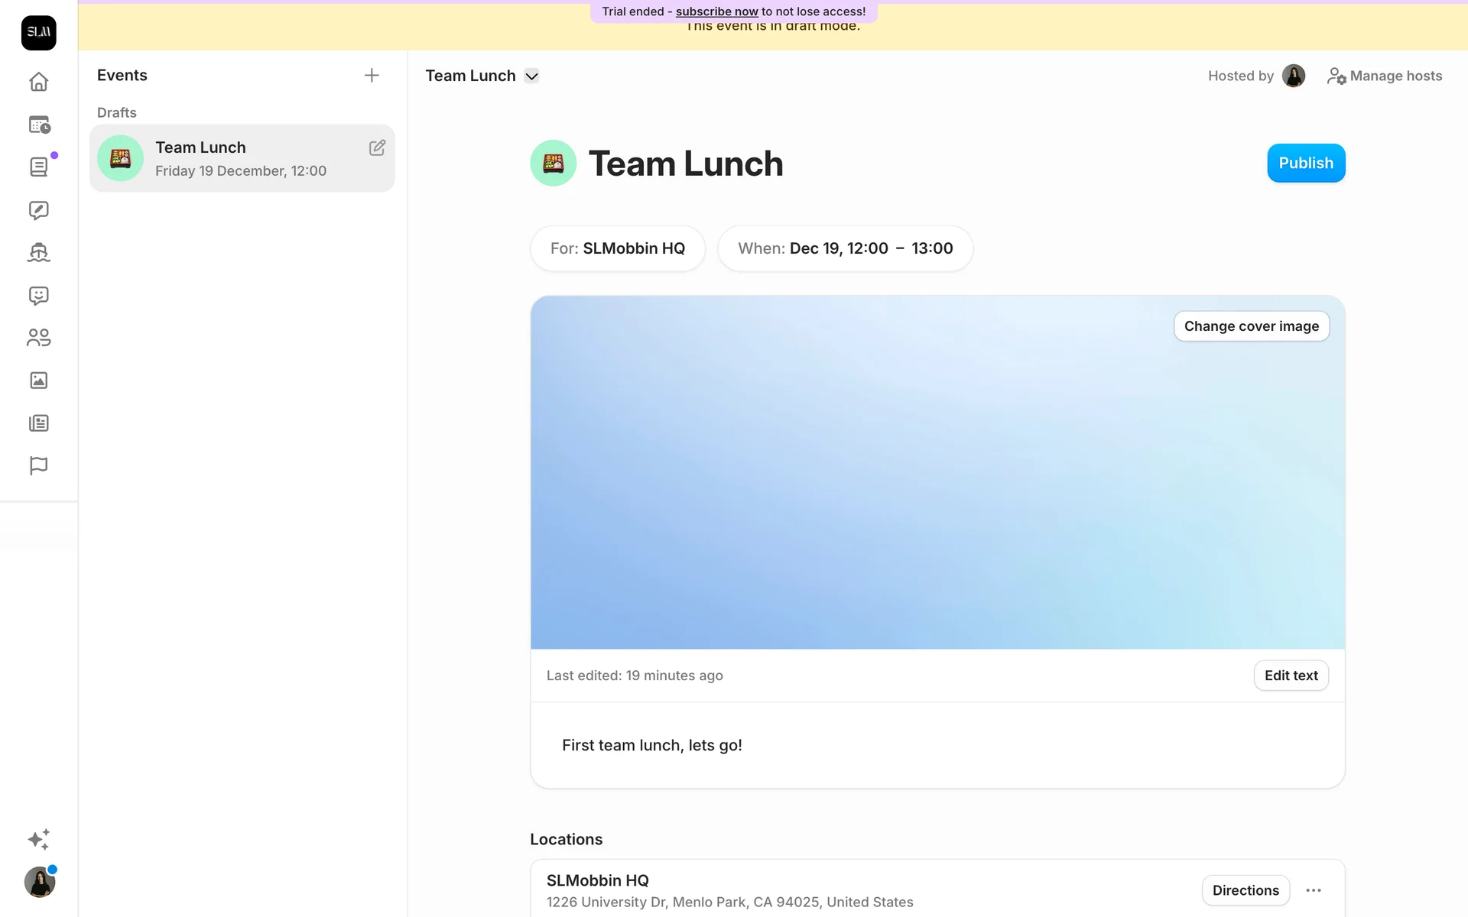Open the When date and time picker
Screen dimensions: 1468x917
click(845, 248)
